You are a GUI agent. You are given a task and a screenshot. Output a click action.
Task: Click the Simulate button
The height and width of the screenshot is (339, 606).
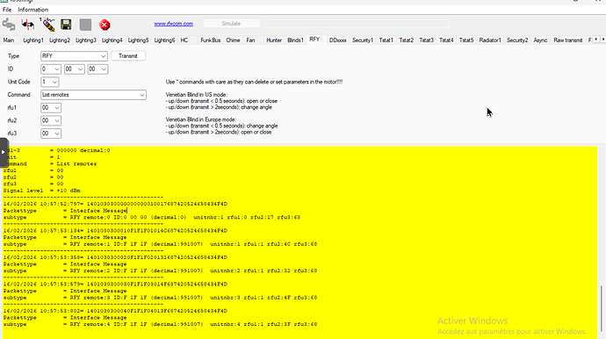click(231, 24)
